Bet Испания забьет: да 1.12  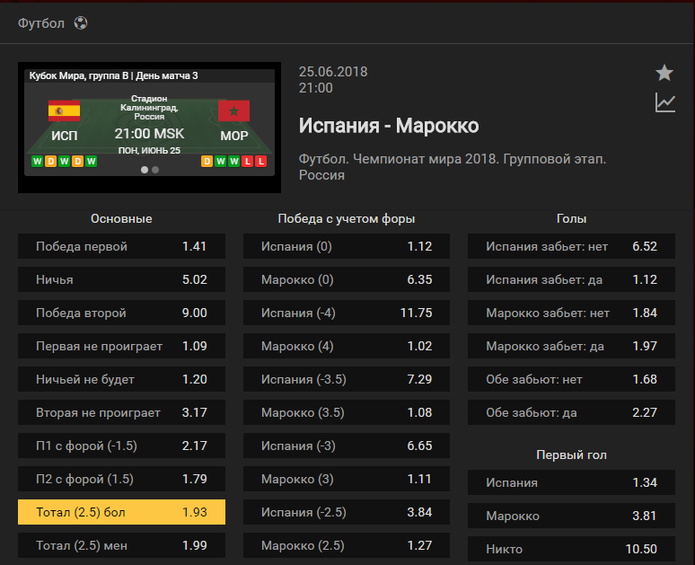(571, 279)
